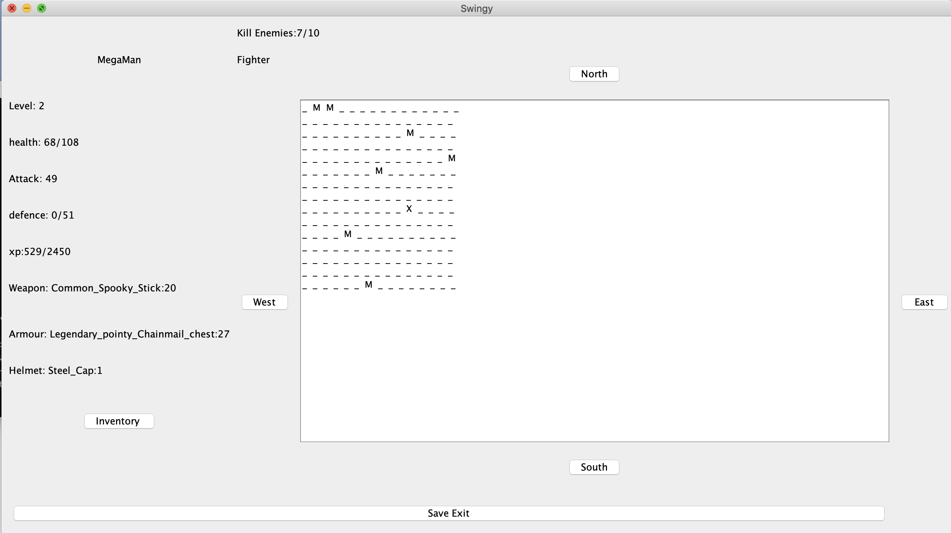Viewport: 951px width, 533px height.
Task: Click the X player marker on map
Action: pyautogui.click(x=409, y=209)
